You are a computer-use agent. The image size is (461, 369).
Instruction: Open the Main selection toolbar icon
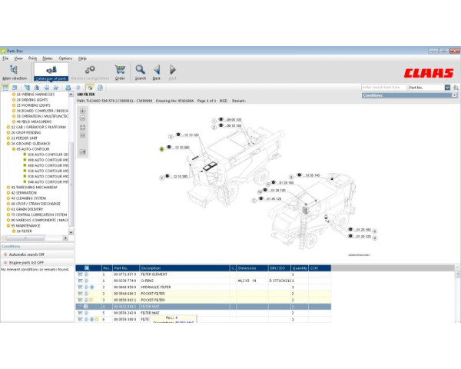tap(14, 71)
